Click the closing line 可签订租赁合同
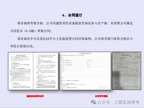 click(22, 46)
